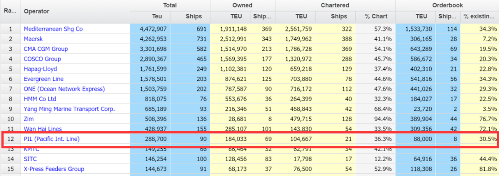Open the Maersk operator link
The width and height of the screenshot is (499, 176).
33,39
